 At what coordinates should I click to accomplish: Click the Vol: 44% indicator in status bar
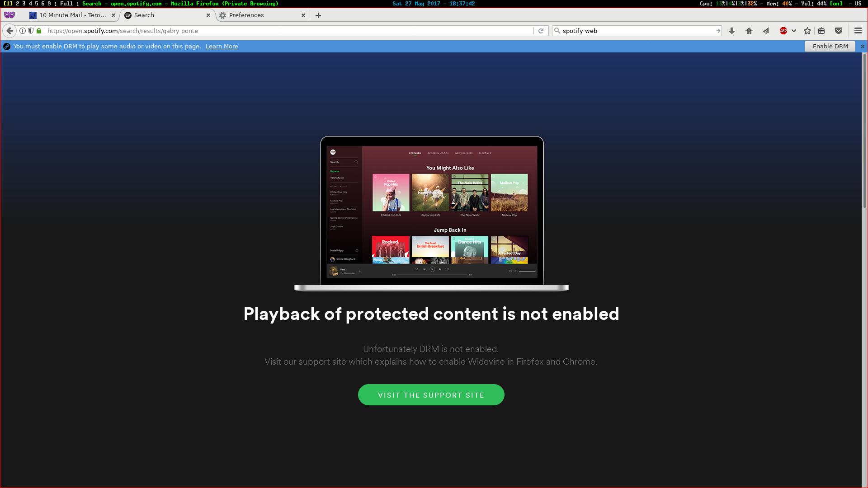click(815, 3)
